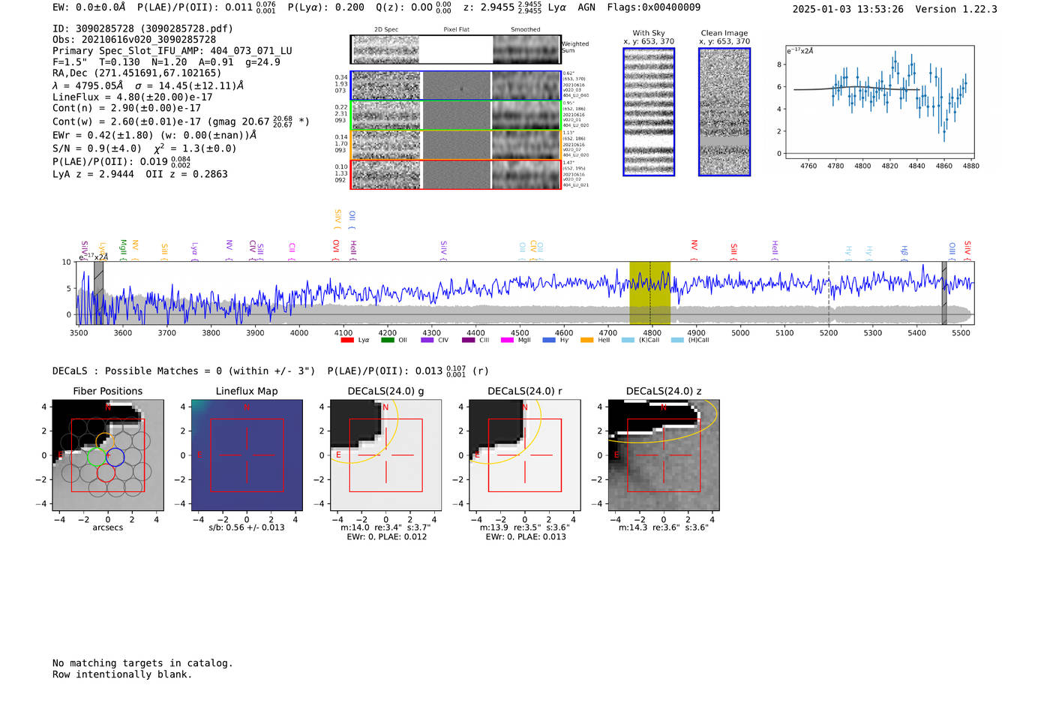
Task: Click the DECaLS g-band image
Action: [x=385, y=455]
